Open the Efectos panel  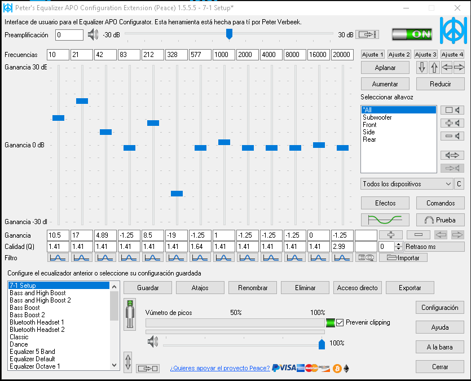pyautogui.click(x=385, y=203)
